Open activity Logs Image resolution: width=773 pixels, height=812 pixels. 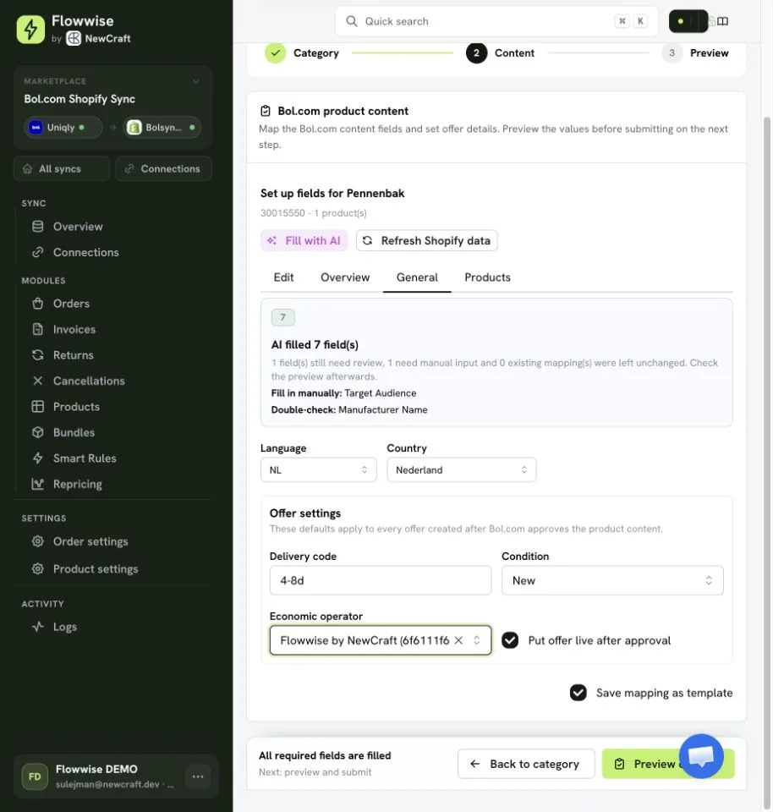(65, 627)
